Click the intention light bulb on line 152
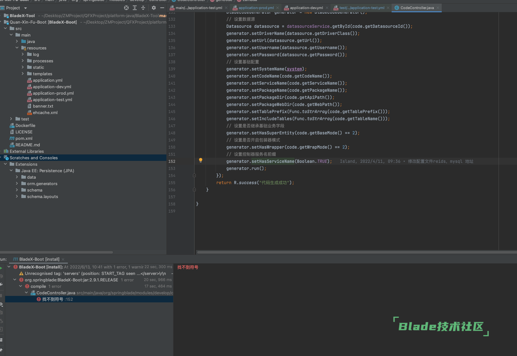This screenshot has height=356, width=517. coord(201,160)
